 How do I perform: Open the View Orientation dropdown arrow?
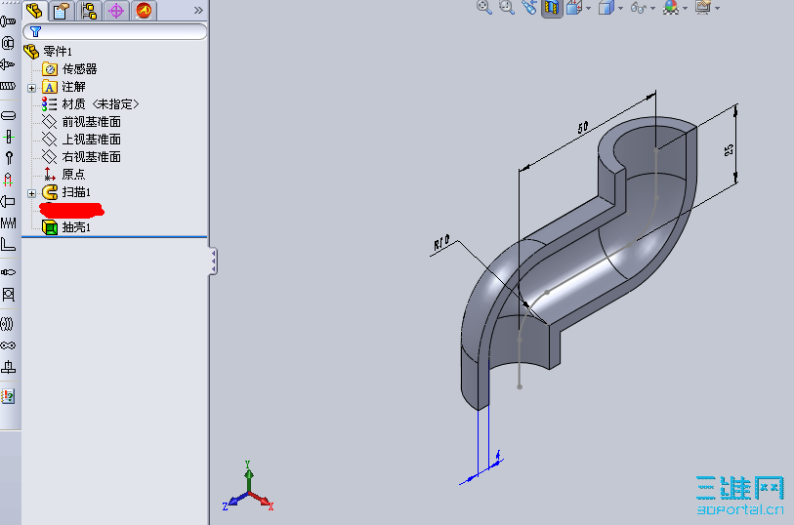[588, 8]
